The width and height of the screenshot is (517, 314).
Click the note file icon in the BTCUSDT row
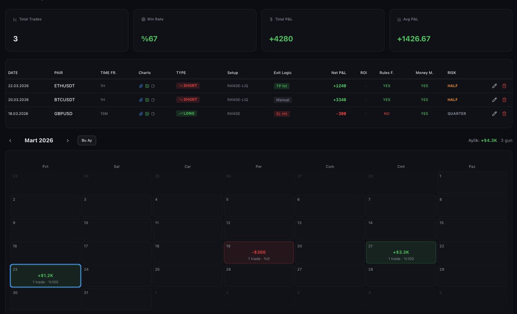[153, 100]
